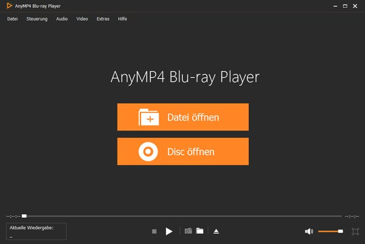Open the Audio menu
365x244 pixels.
(62, 19)
